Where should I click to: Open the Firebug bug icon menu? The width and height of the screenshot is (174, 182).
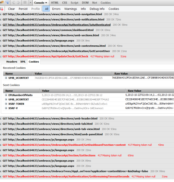point(2,2)
